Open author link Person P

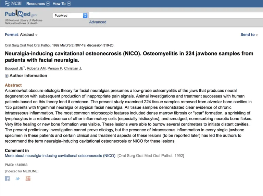click(x=55, y=68)
